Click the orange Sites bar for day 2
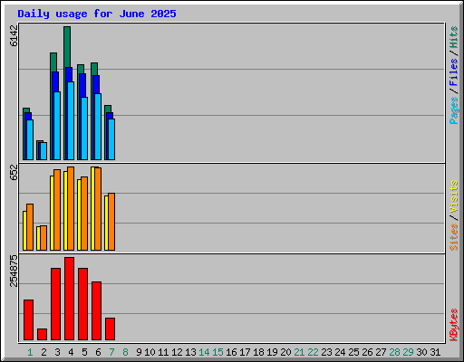Screen dimensions: 464x362 [43, 238]
